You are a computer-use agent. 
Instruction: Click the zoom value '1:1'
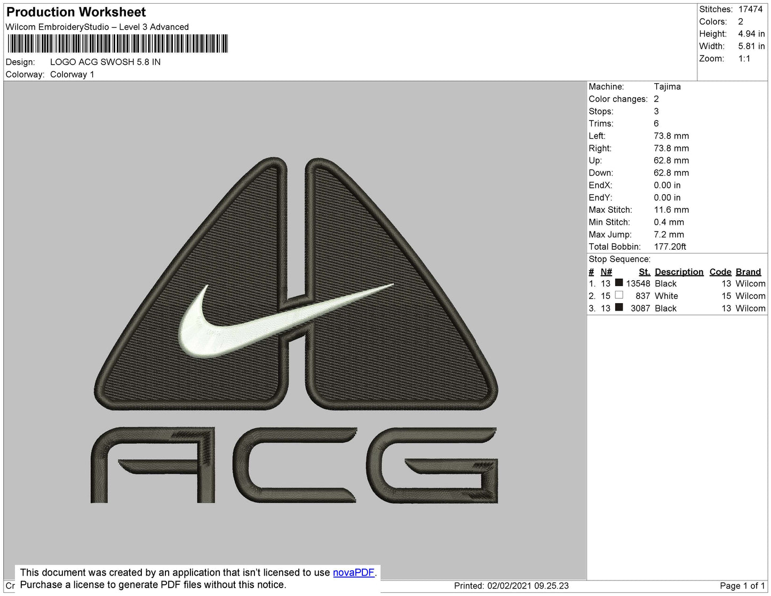(744, 59)
